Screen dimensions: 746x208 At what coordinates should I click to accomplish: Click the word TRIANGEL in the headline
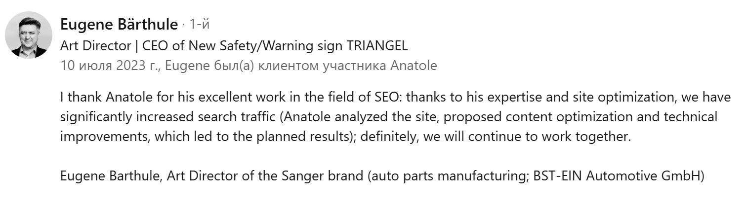(x=377, y=46)
